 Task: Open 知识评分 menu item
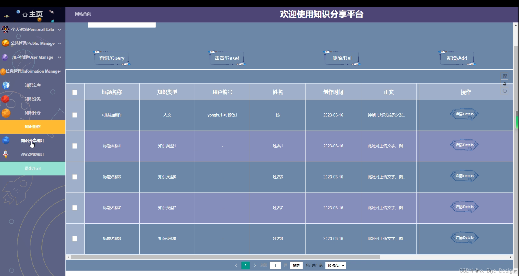click(33, 113)
